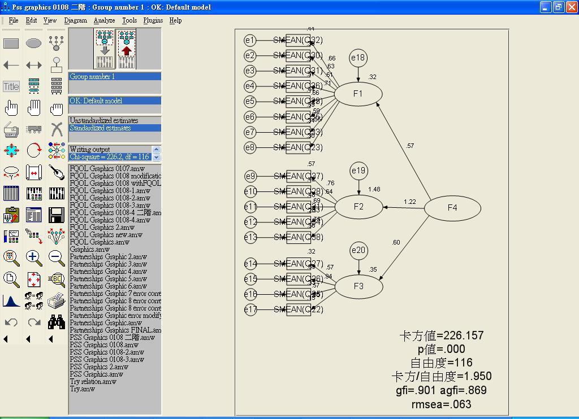The image size is (579, 419).
Task: Click the first toolbar column's black arrow
Action: tap(6, 339)
